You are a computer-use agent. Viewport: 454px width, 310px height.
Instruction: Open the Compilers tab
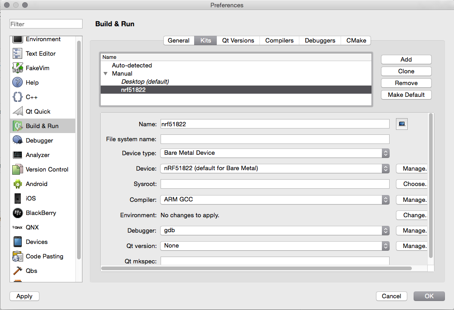click(x=279, y=40)
